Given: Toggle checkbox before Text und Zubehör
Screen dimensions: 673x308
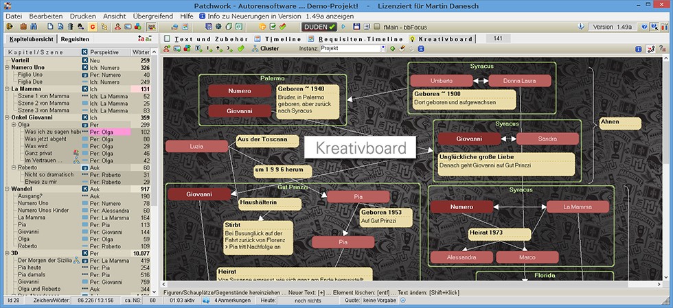Looking at the screenshot, I should click(168, 39).
